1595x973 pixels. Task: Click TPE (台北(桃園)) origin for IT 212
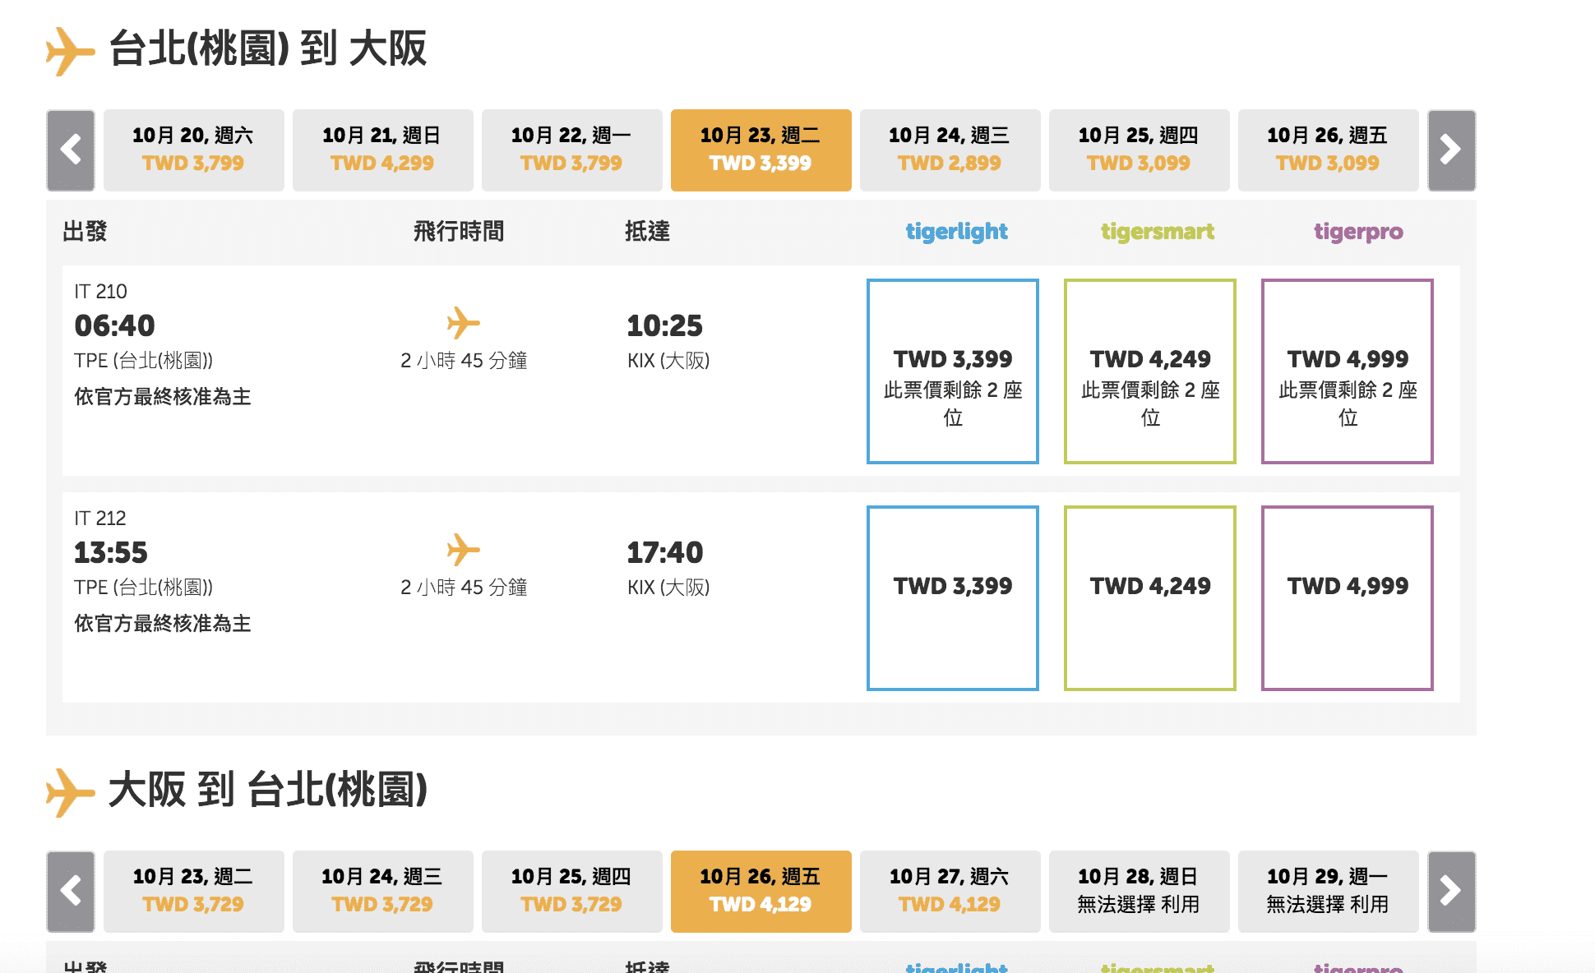[144, 588]
